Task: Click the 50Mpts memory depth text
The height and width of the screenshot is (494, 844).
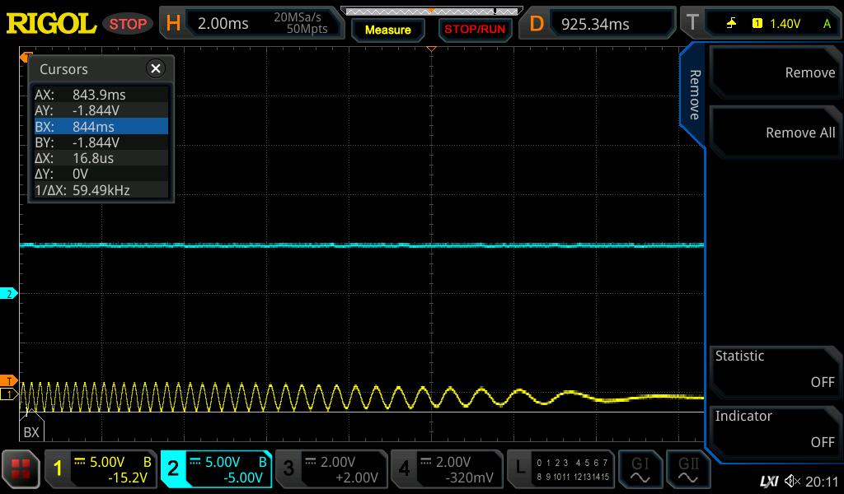Action: 307,29
